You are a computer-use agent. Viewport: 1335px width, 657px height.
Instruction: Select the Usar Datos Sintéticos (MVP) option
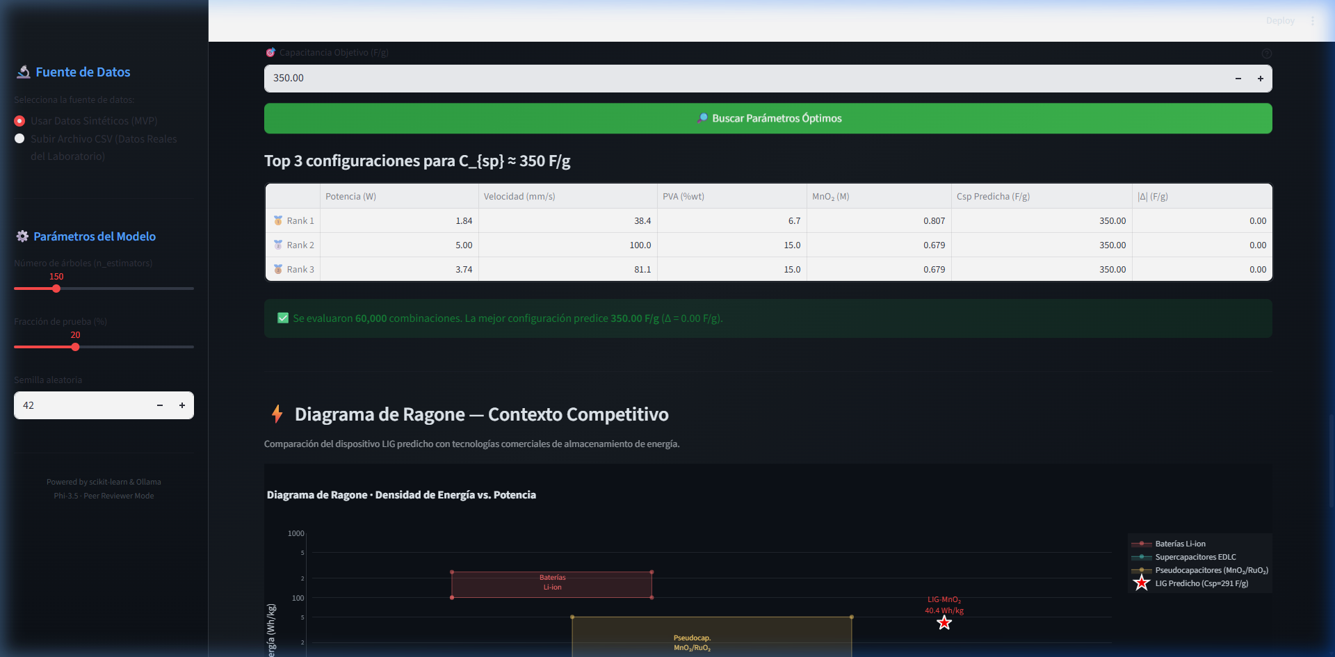click(19, 121)
